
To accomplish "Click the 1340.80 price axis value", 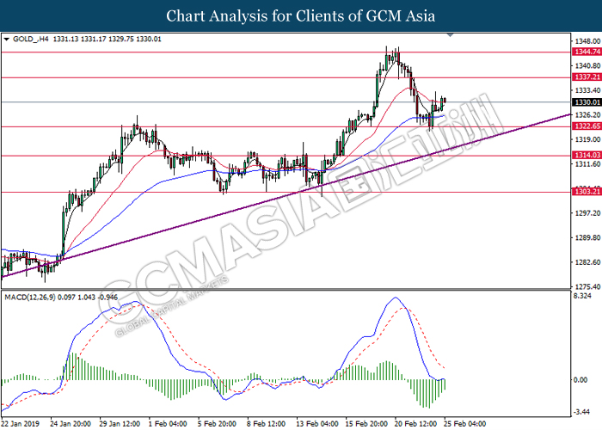I will pos(587,66).
